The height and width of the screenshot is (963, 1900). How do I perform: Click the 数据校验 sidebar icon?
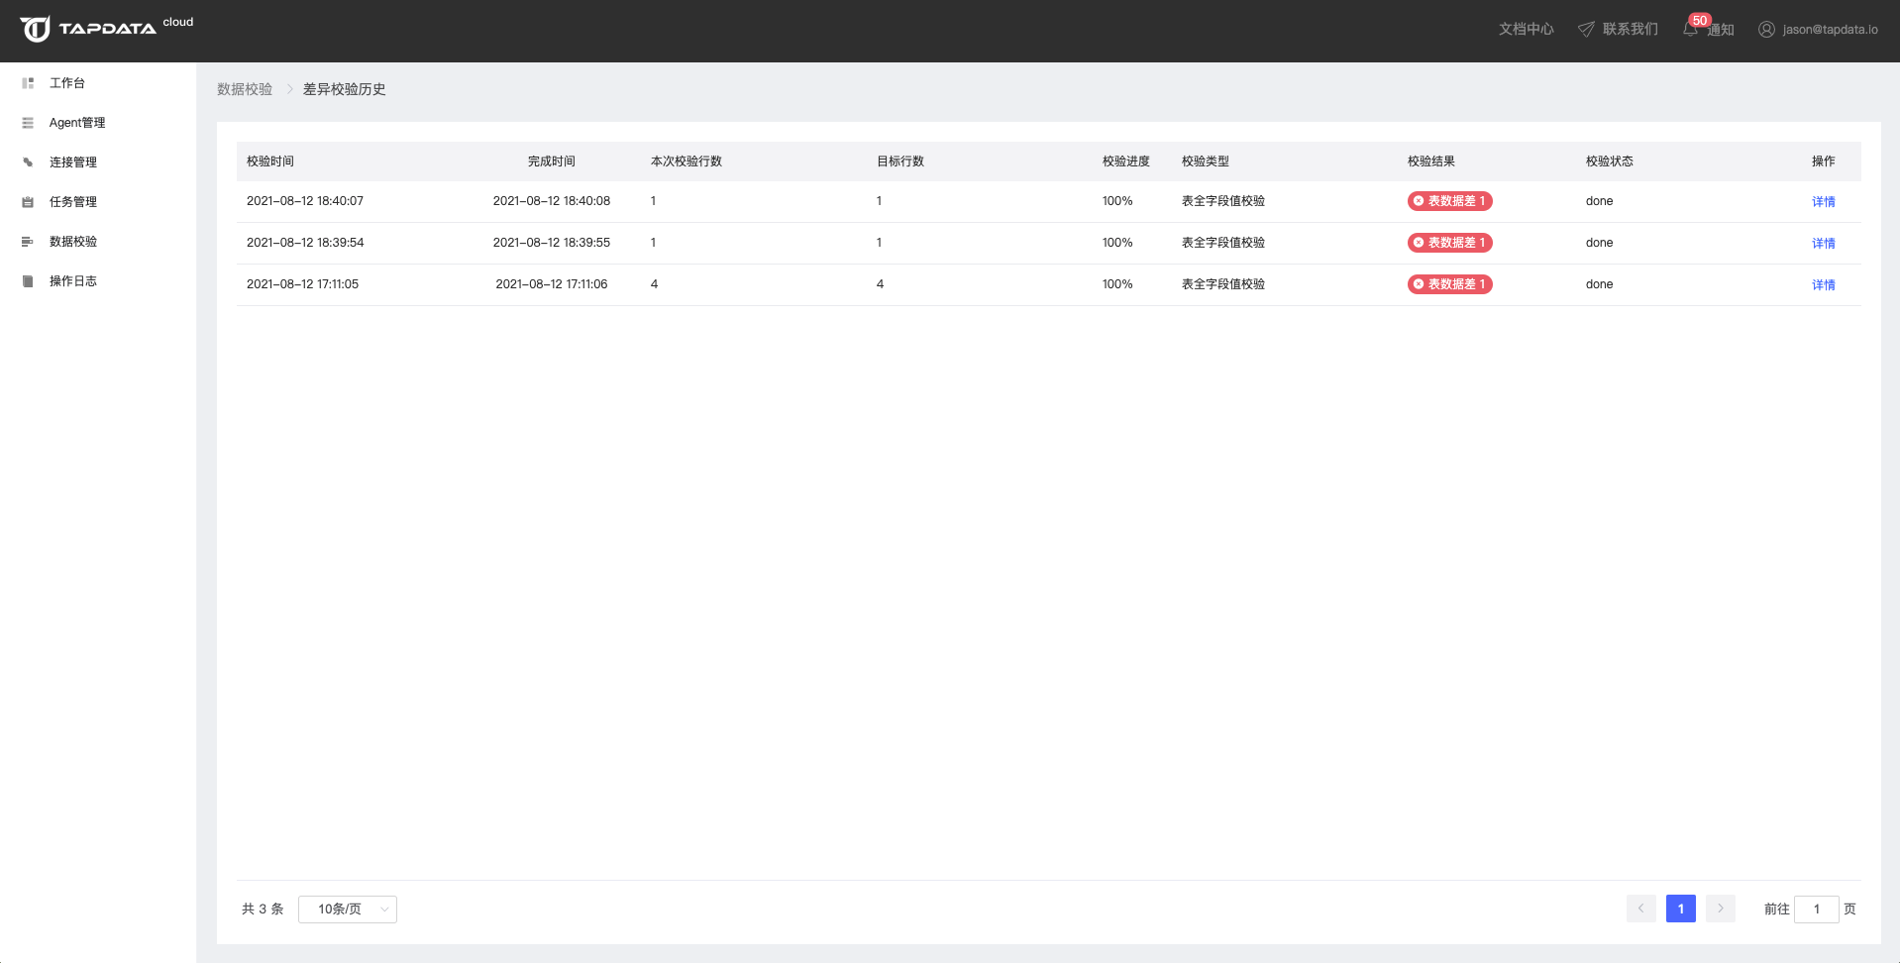[x=28, y=242]
